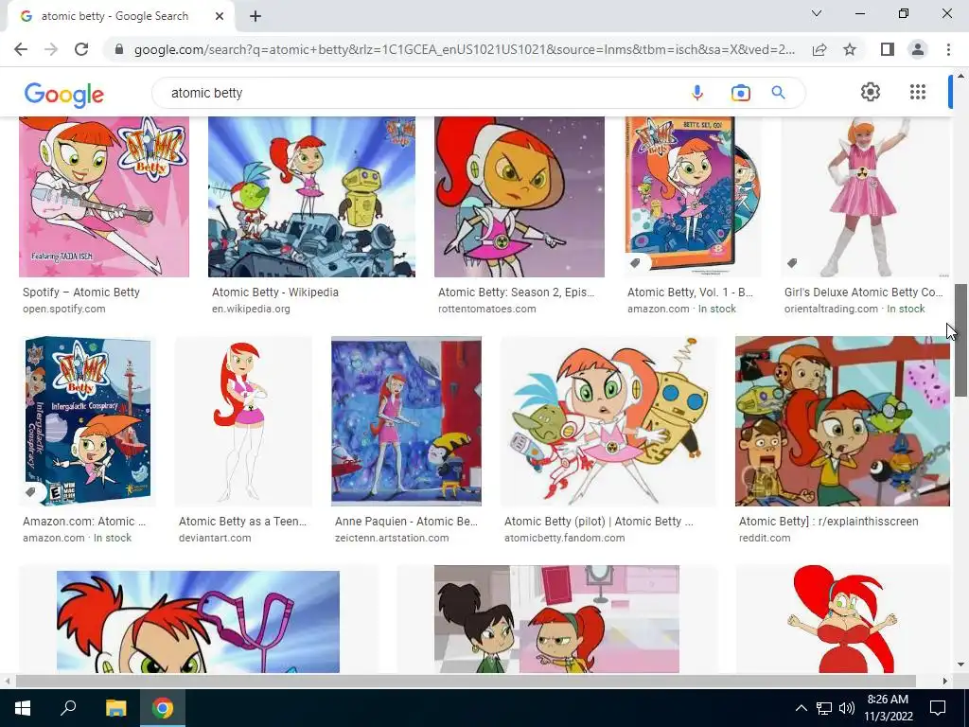Click the address bar URL
The width and height of the screenshot is (969, 727).
point(464,49)
